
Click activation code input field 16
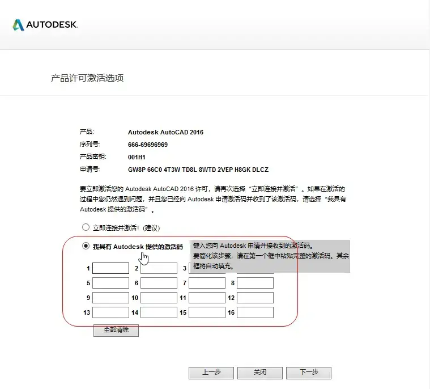pos(255,312)
